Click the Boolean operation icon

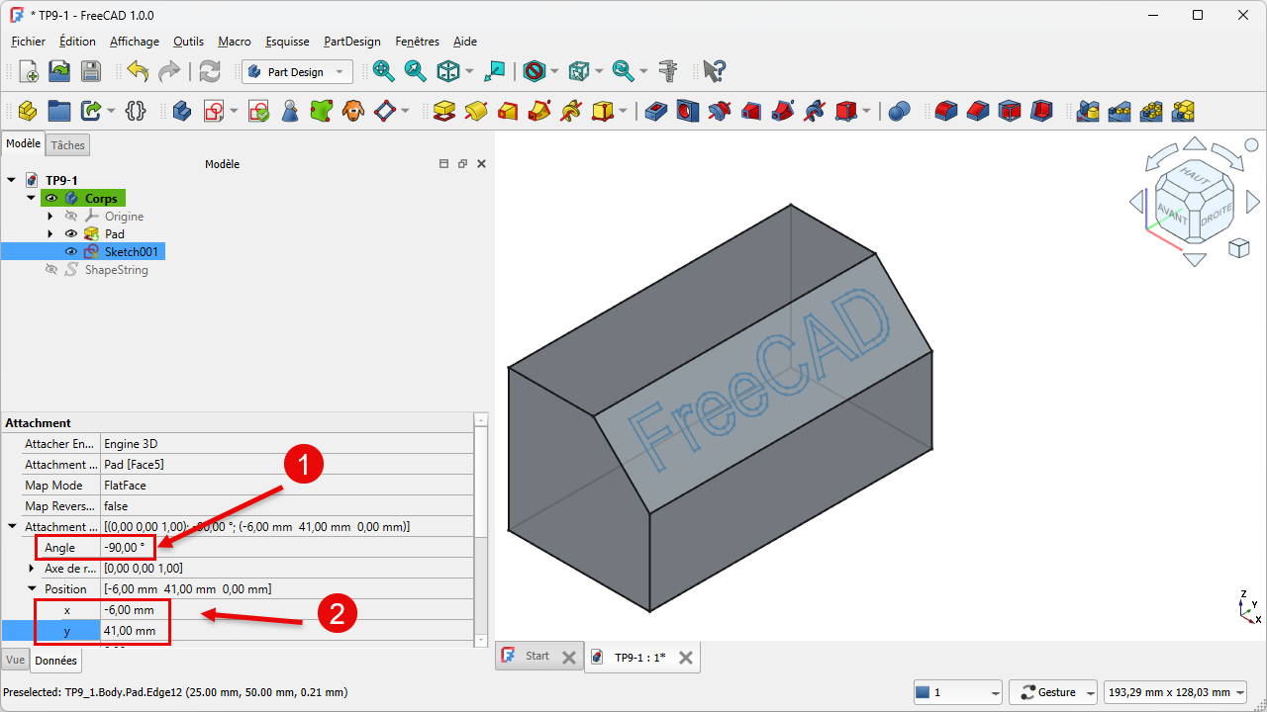899,111
